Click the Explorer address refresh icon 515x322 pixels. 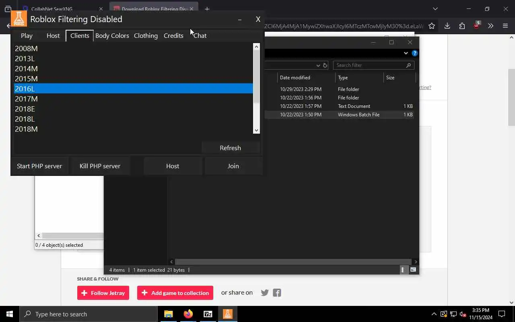[325, 65]
